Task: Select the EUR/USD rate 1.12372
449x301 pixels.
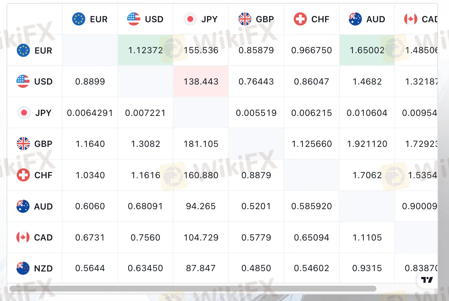Action: [145, 50]
